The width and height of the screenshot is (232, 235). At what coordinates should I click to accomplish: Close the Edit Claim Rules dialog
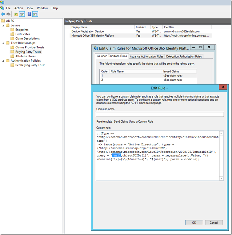(209, 47)
